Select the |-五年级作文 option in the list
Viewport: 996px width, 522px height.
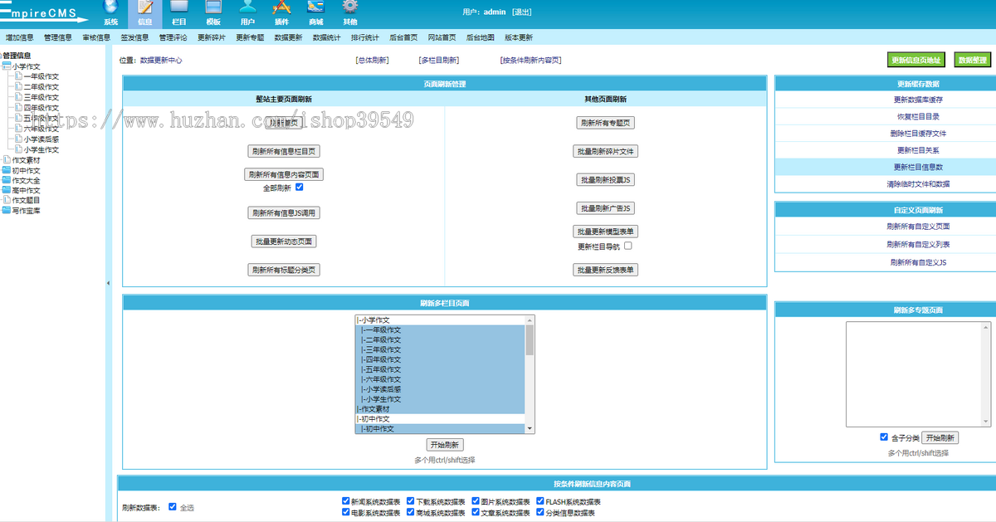coord(440,370)
